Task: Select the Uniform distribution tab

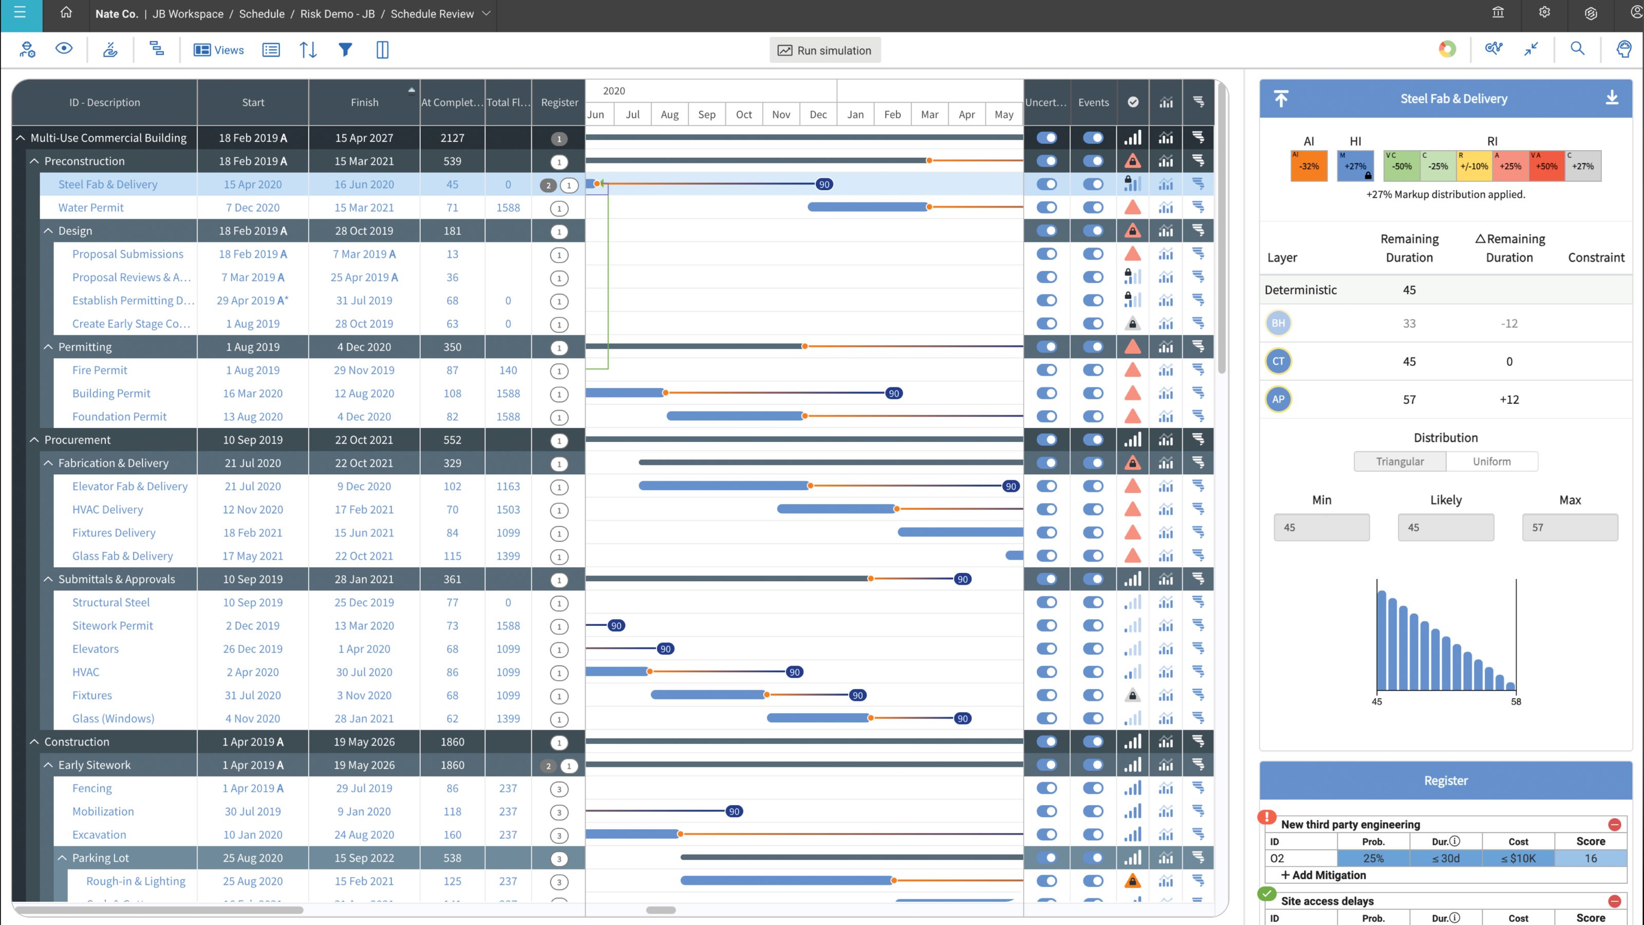Action: pos(1491,461)
